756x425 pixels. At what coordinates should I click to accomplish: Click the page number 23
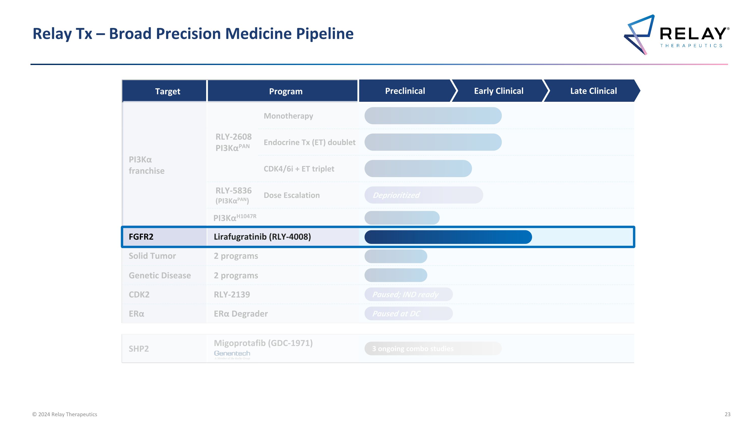click(727, 414)
